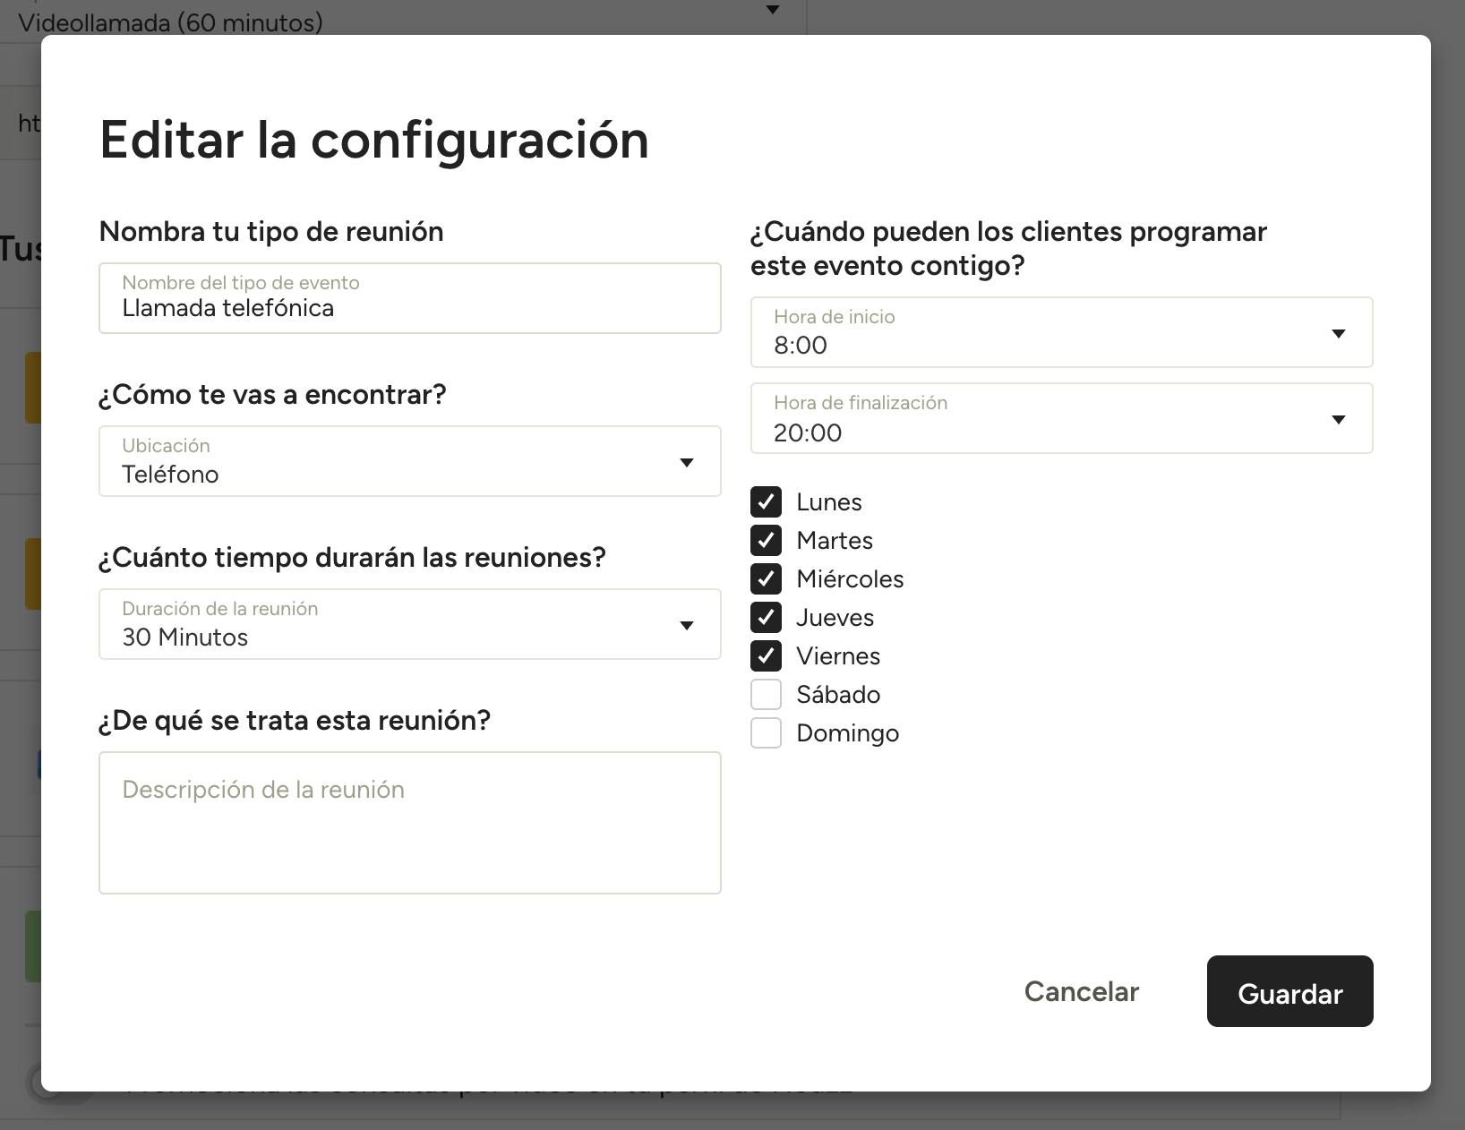Click the Editar la configuración title
Screen dimensions: 1465x1130
(373, 140)
